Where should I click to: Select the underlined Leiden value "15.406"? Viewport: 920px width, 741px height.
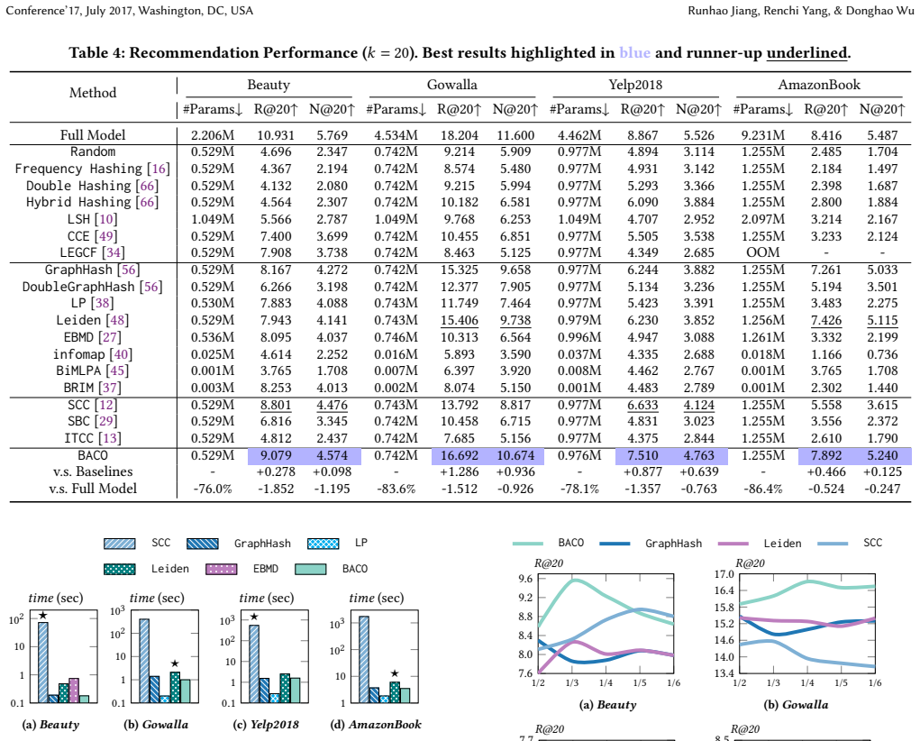point(460,321)
